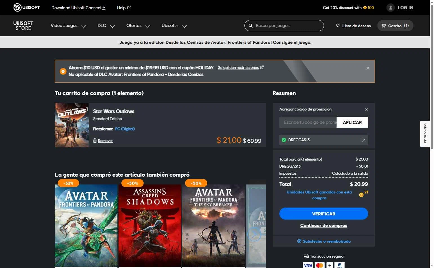Screen dimensions: 434x268
Task: Click the Calculado a la salida text
Action: click(350, 173)
